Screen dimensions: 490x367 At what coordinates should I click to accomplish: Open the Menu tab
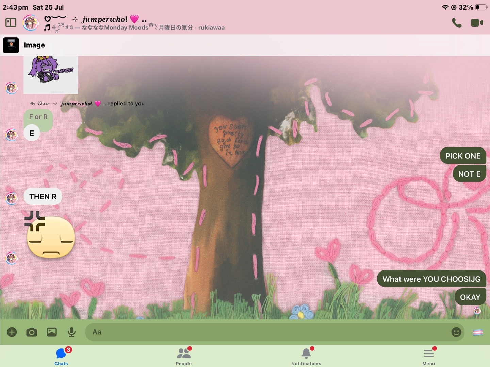pyautogui.click(x=429, y=356)
